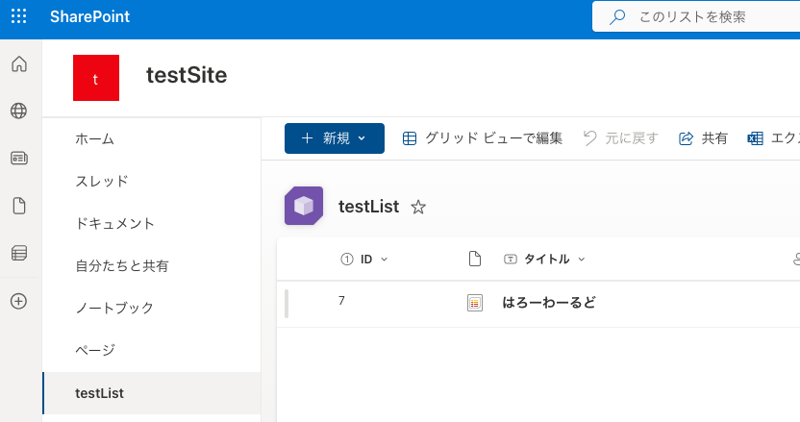
Task: Select ドキュメント in the site navigation
Action: click(x=114, y=223)
